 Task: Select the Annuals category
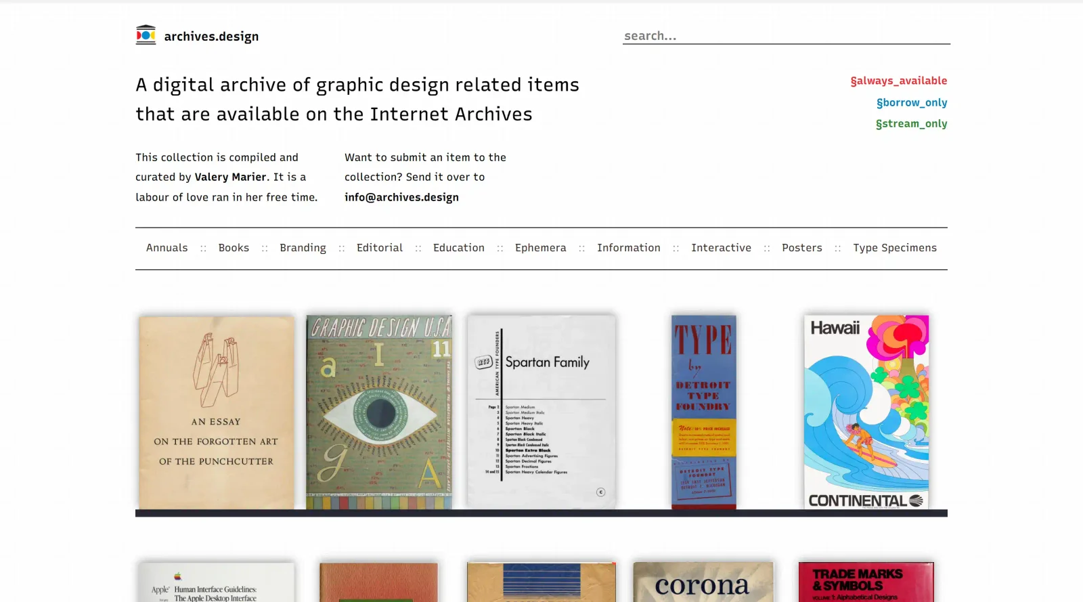pyautogui.click(x=167, y=248)
